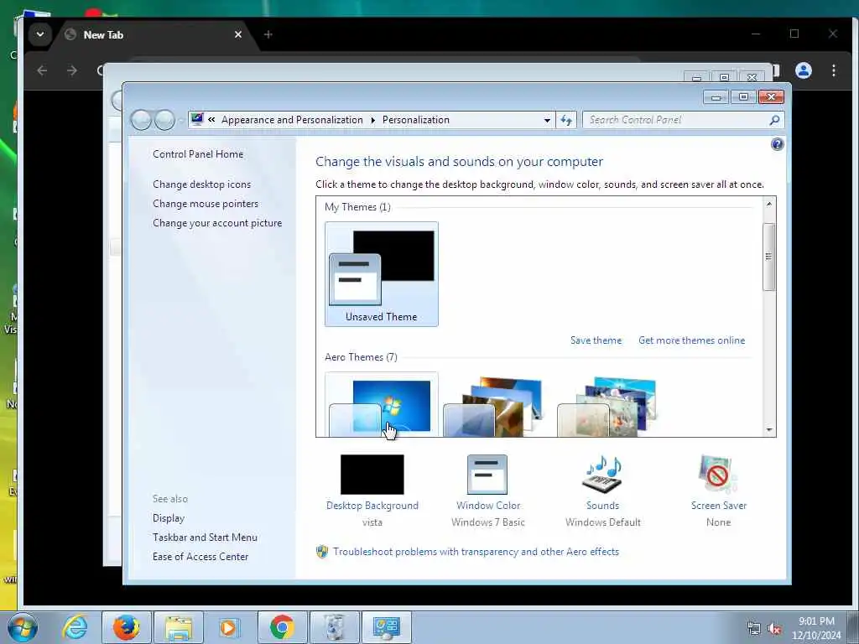Click the theme list scrollbar thumb
This screenshot has width=859, height=644.
click(769, 257)
